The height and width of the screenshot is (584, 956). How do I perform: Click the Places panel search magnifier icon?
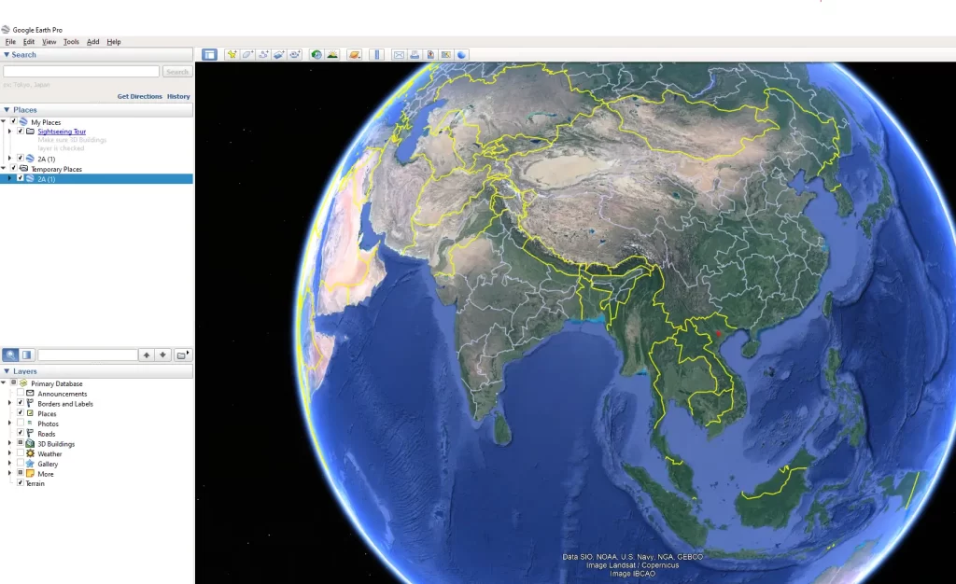[x=10, y=355]
